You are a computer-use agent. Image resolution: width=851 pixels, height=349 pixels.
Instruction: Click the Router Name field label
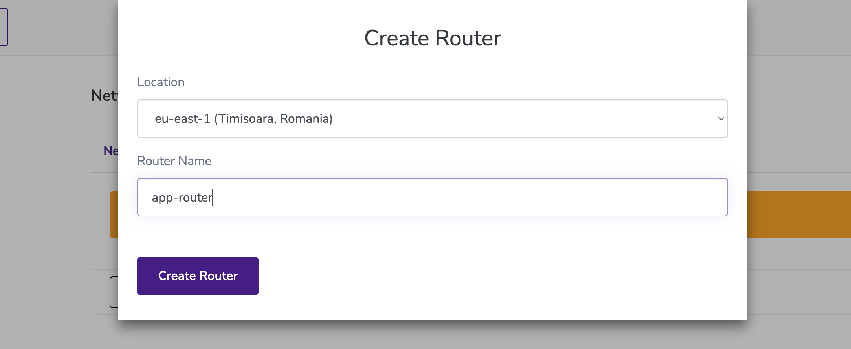174,161
